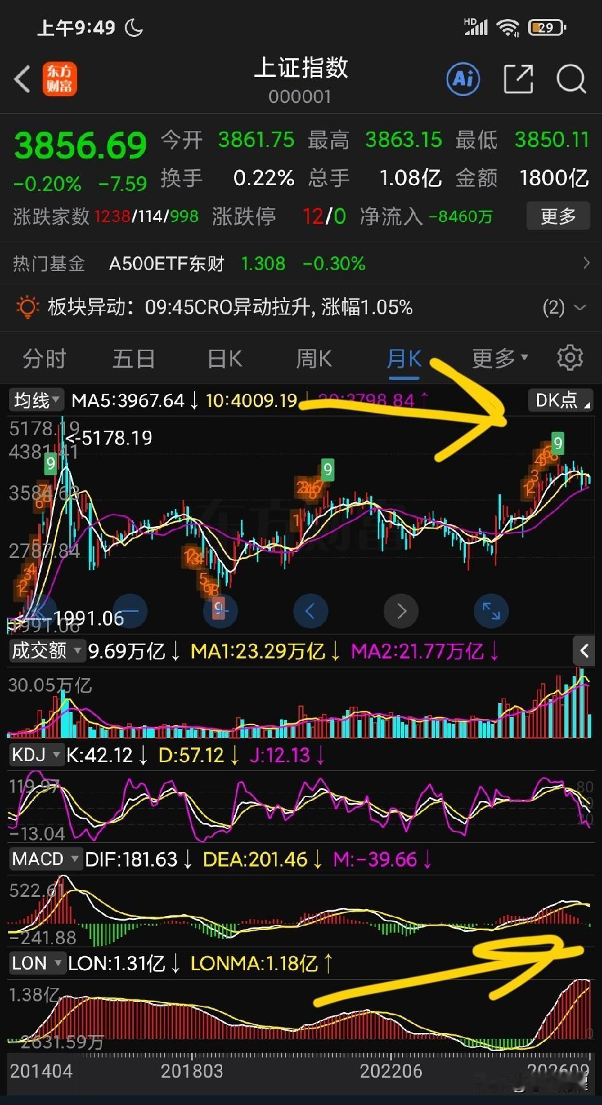
Task: Tap the DIF:181.63 MACD value
Action: pyautogui.click(x=131, y=859)
